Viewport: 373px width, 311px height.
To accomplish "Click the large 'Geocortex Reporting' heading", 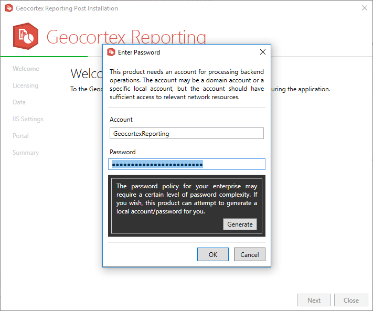I will pos(126,36).
